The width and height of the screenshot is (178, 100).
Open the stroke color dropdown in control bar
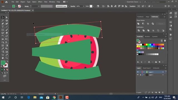[22, 6]
